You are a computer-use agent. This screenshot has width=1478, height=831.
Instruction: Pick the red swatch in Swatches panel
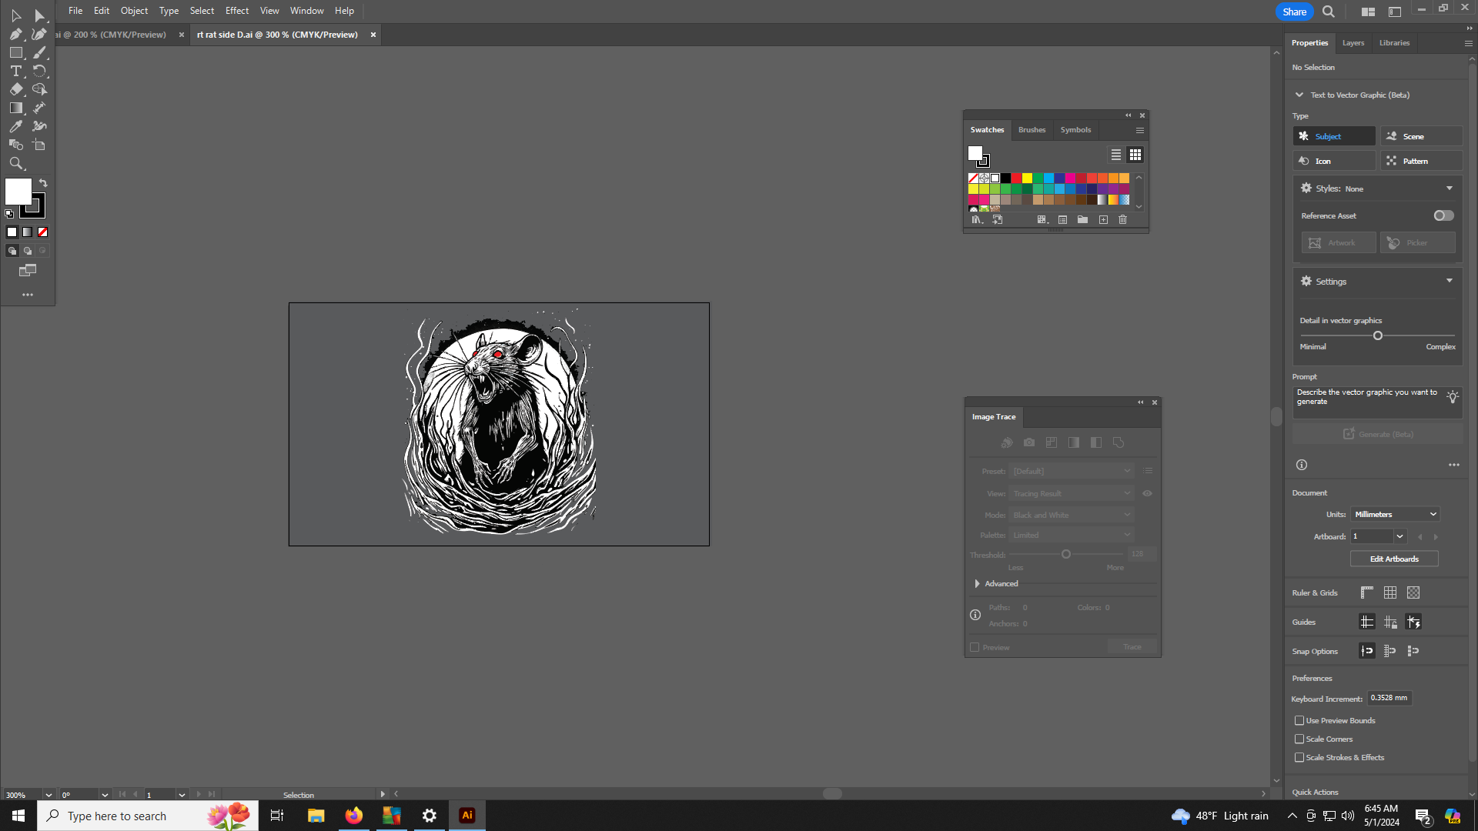1016,179
